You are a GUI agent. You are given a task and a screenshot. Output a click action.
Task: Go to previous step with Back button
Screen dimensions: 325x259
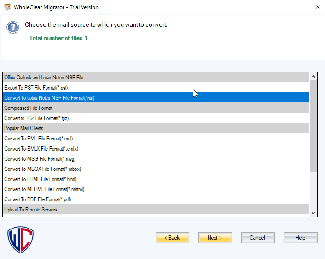click(172, 238)
